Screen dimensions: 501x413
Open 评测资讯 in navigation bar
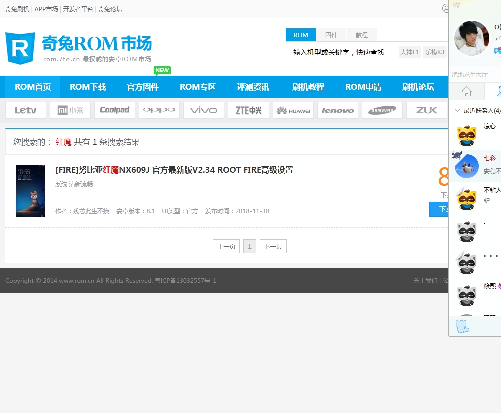pyautogui.click(x=253, y=87)
